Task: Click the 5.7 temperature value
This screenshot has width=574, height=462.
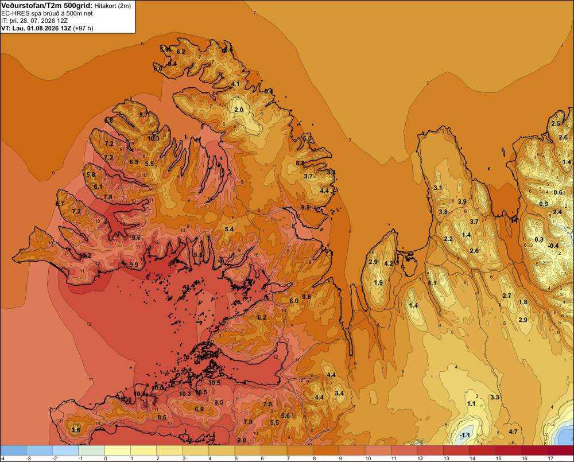Action: click(143, 115)
